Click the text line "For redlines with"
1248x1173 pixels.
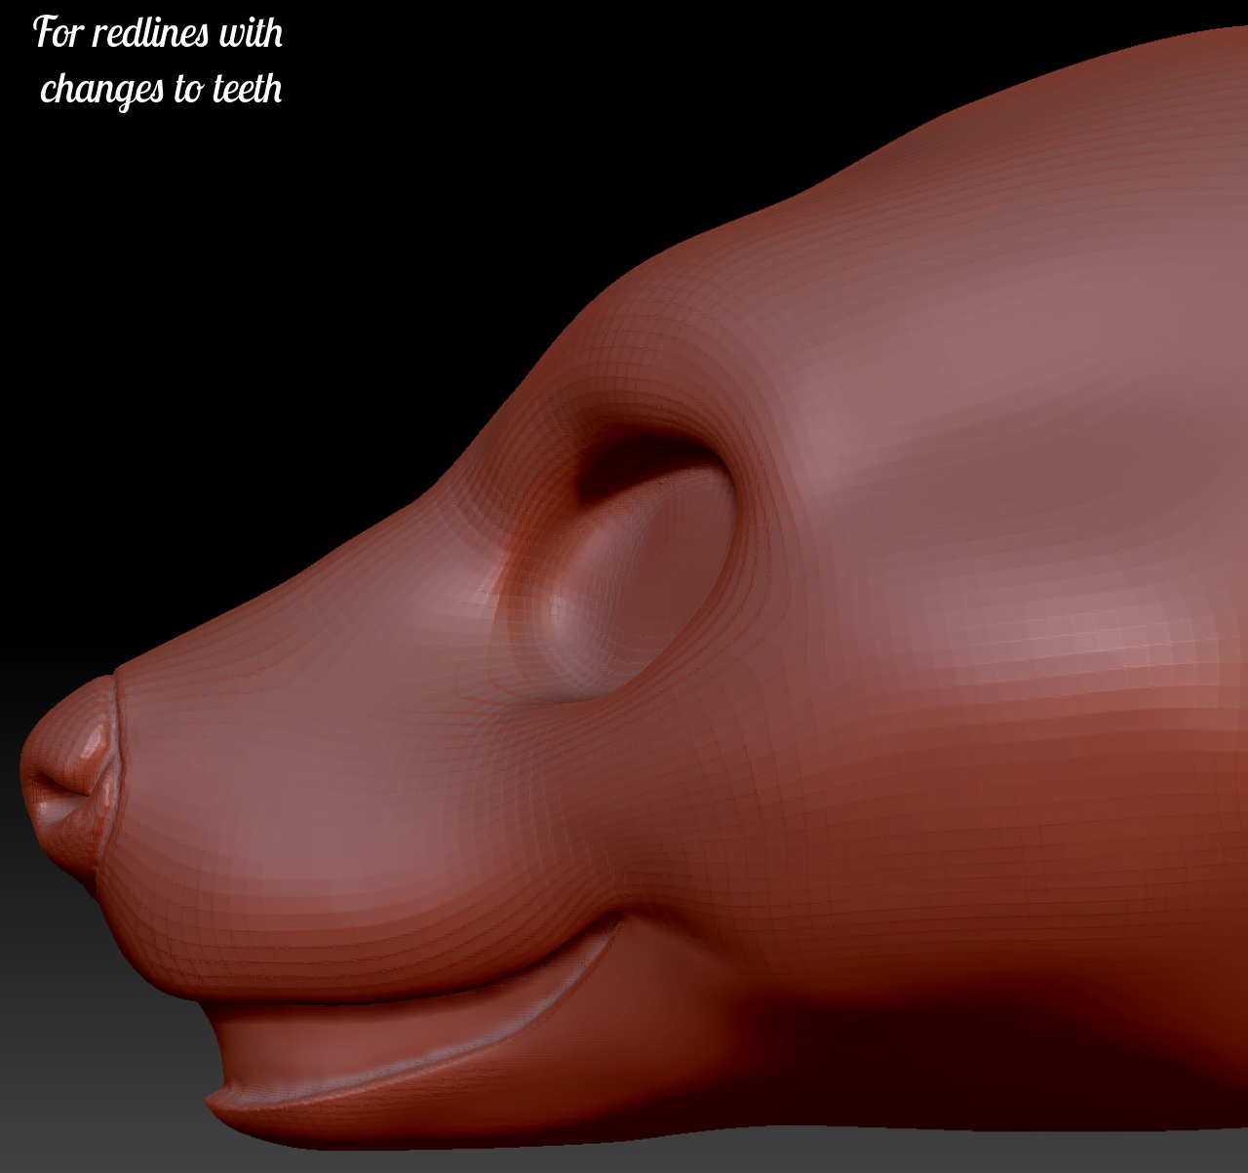pyautogui.click(x=158, y=33)
